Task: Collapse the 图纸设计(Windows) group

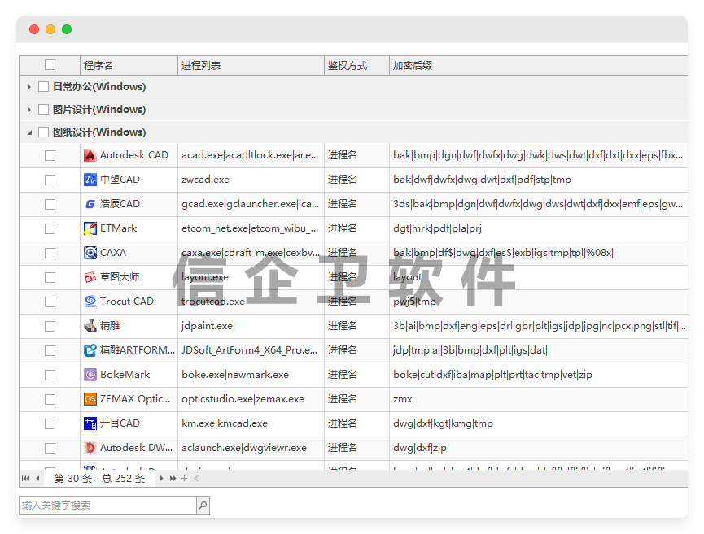Action: click(29, 132)
